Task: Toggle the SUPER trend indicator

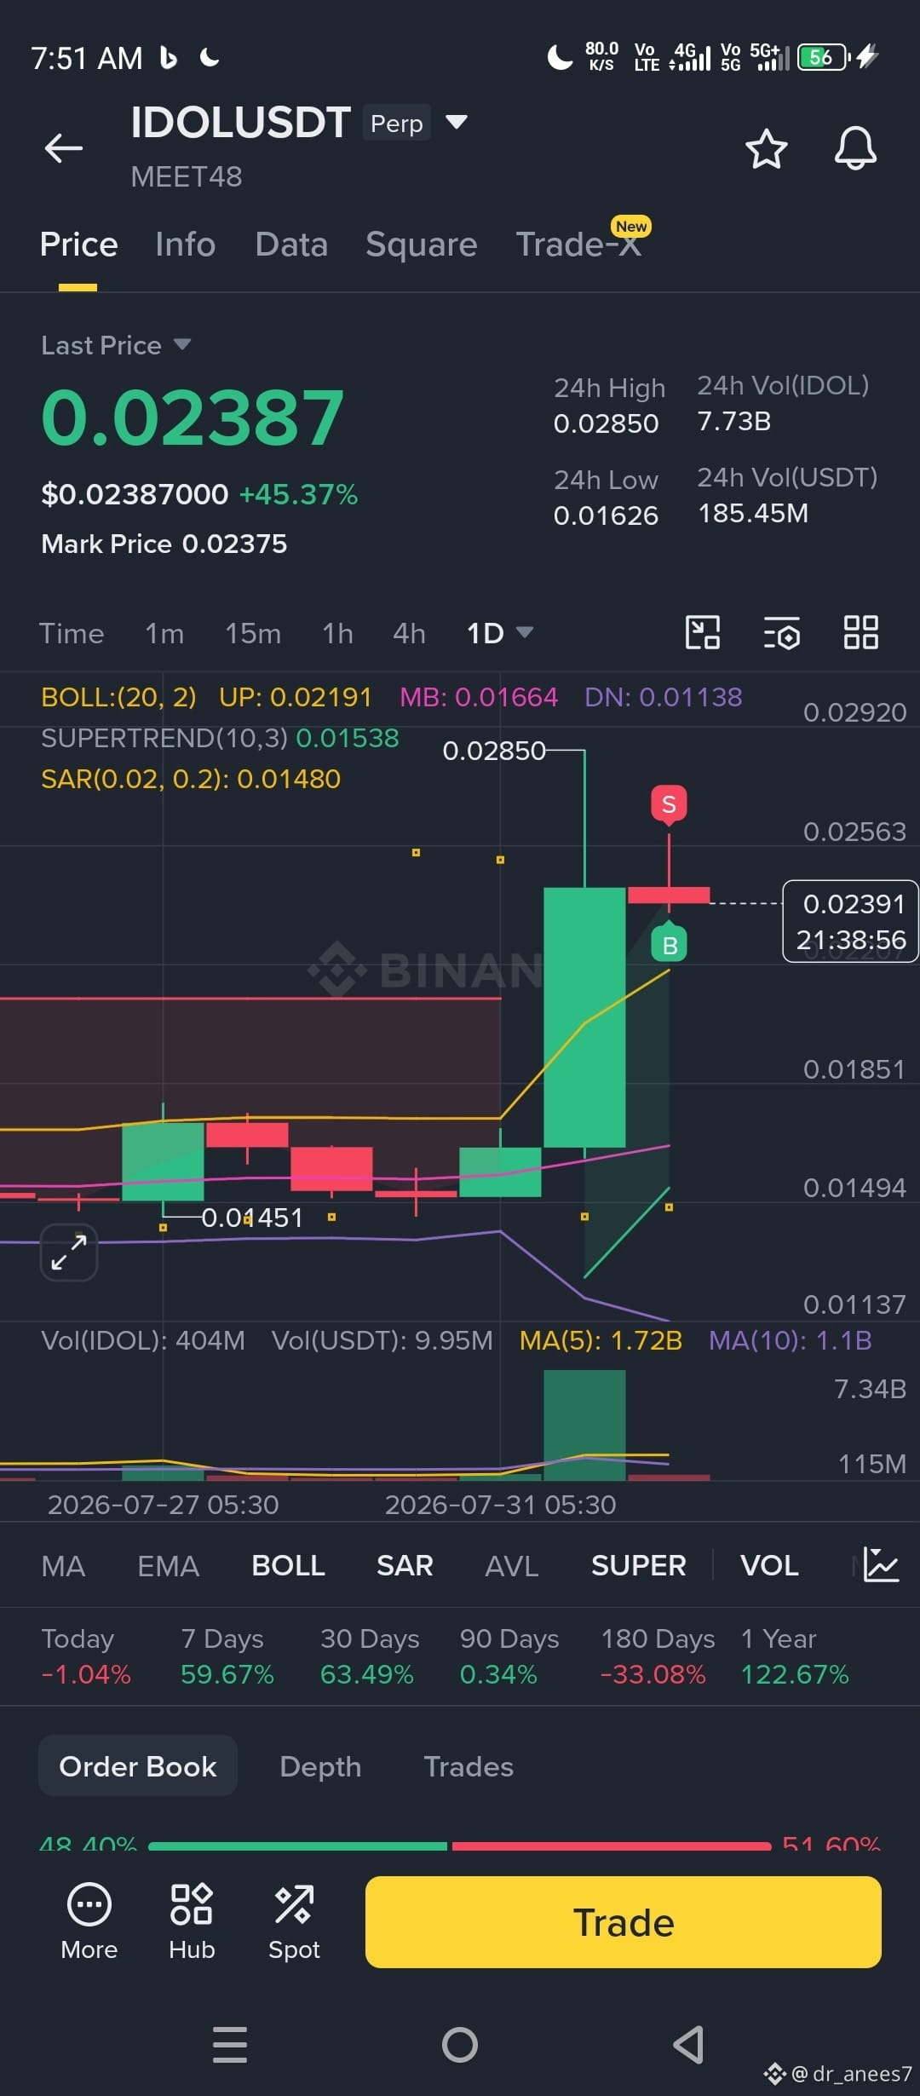Action: [x=639, y=1565]
